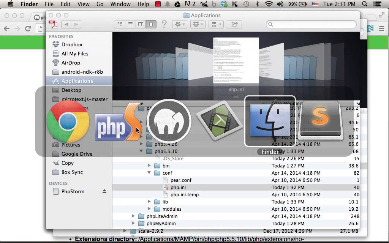389x243 pixels.
Task: Select PhpStorm device in sidebar
Action: click(x=73, y=191)
